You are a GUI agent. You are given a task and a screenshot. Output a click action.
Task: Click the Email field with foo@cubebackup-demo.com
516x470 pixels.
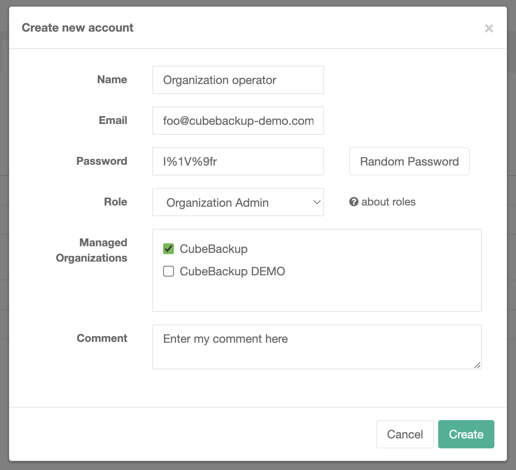238,121
